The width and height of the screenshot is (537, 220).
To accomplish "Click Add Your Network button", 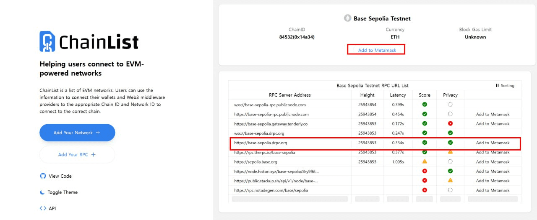I will click(x=77, y=133).
